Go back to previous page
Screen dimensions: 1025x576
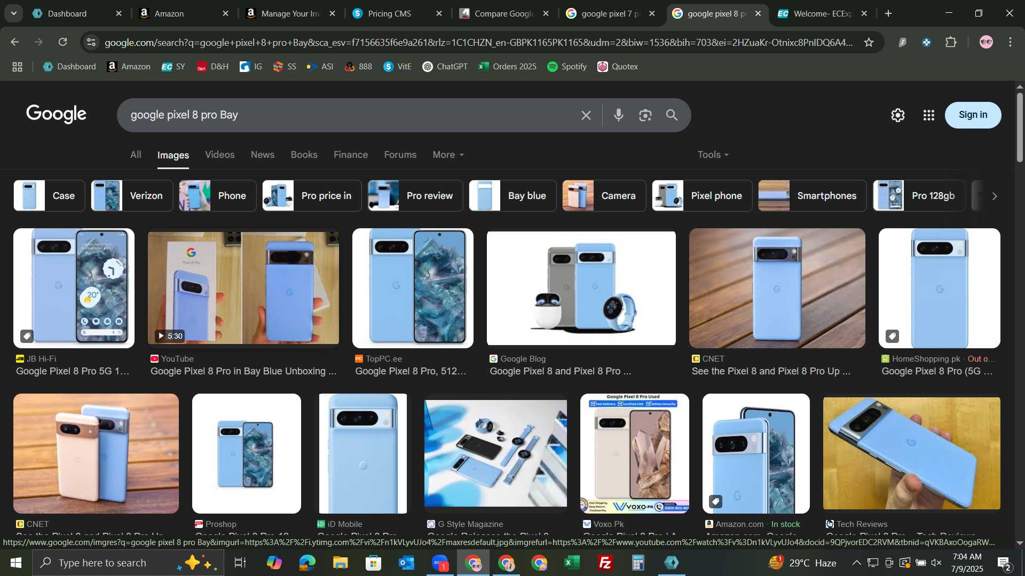pyautogui.click(x=14, y=42)
